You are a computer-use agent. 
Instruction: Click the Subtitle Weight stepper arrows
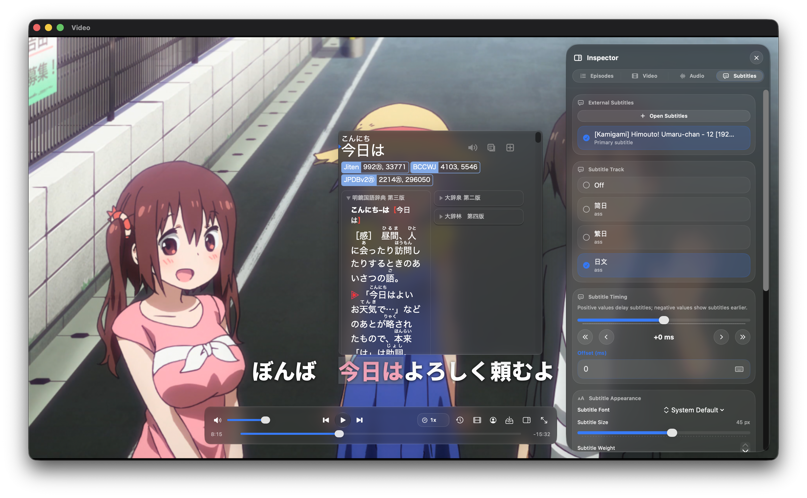click(745, 448)
